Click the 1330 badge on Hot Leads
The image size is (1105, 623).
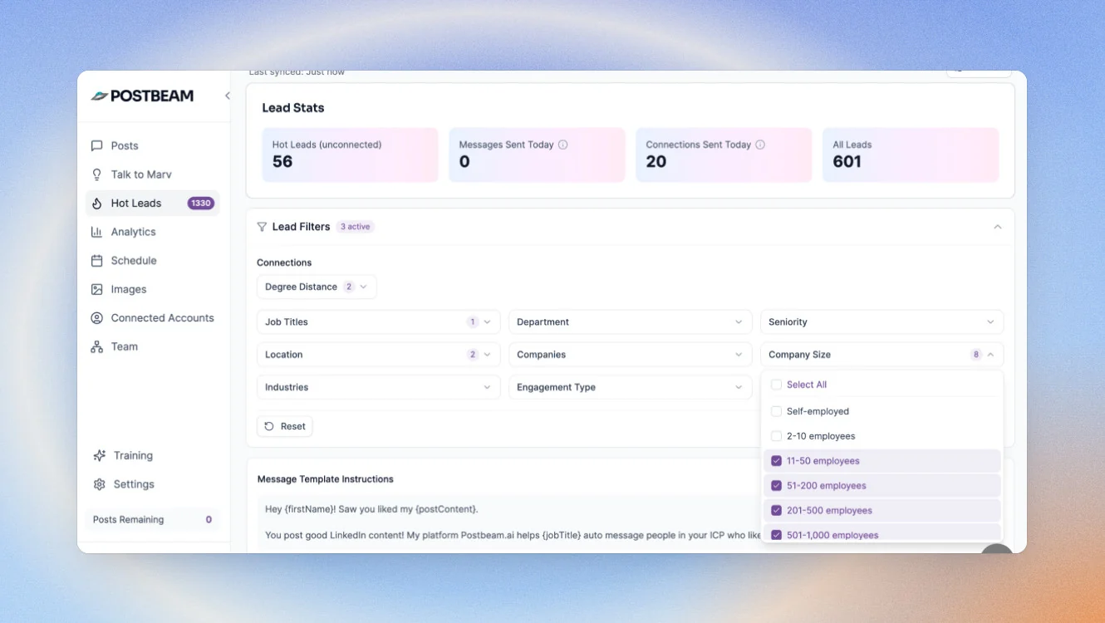tap(201, 203)
